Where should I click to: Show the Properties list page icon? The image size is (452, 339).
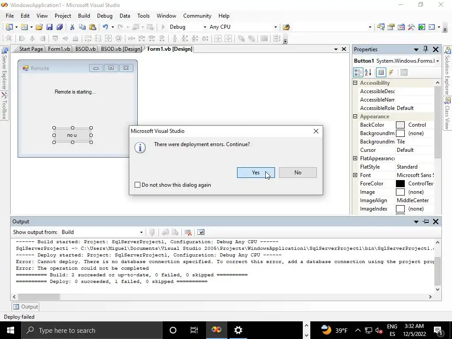381,72
